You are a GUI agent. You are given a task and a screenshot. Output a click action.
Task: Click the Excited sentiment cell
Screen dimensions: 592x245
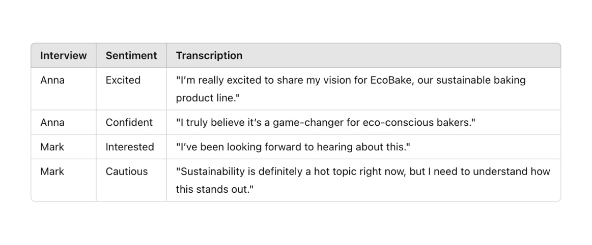click(123, 80)
